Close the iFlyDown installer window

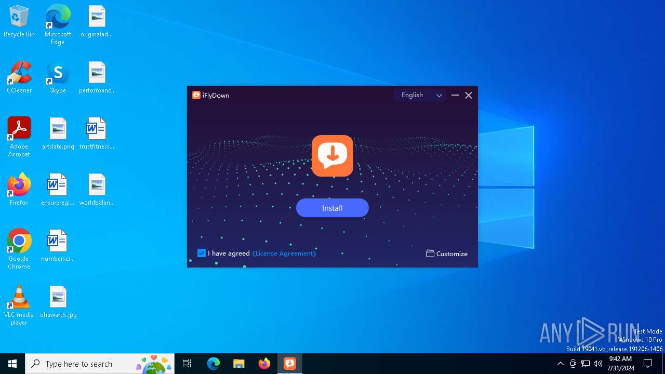coord(469,95)
